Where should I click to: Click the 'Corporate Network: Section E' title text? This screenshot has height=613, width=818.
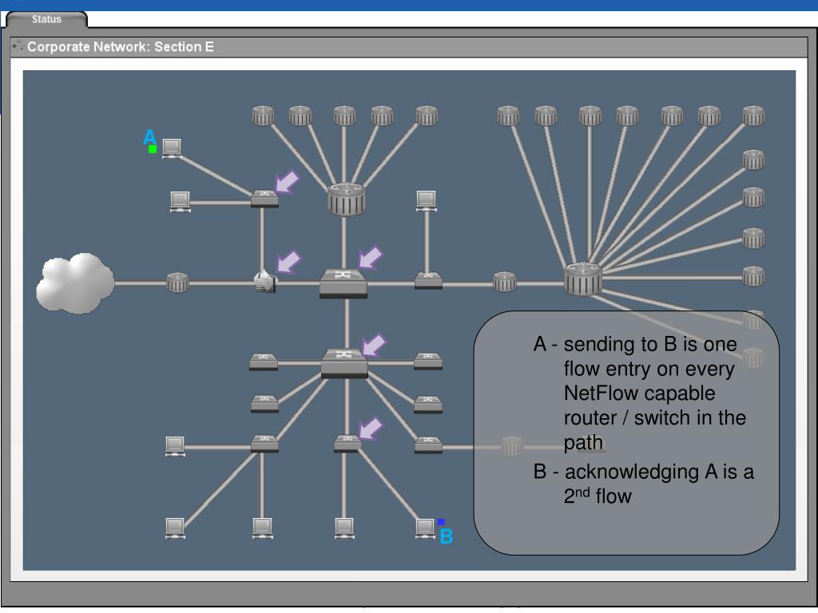pos(121,46)
